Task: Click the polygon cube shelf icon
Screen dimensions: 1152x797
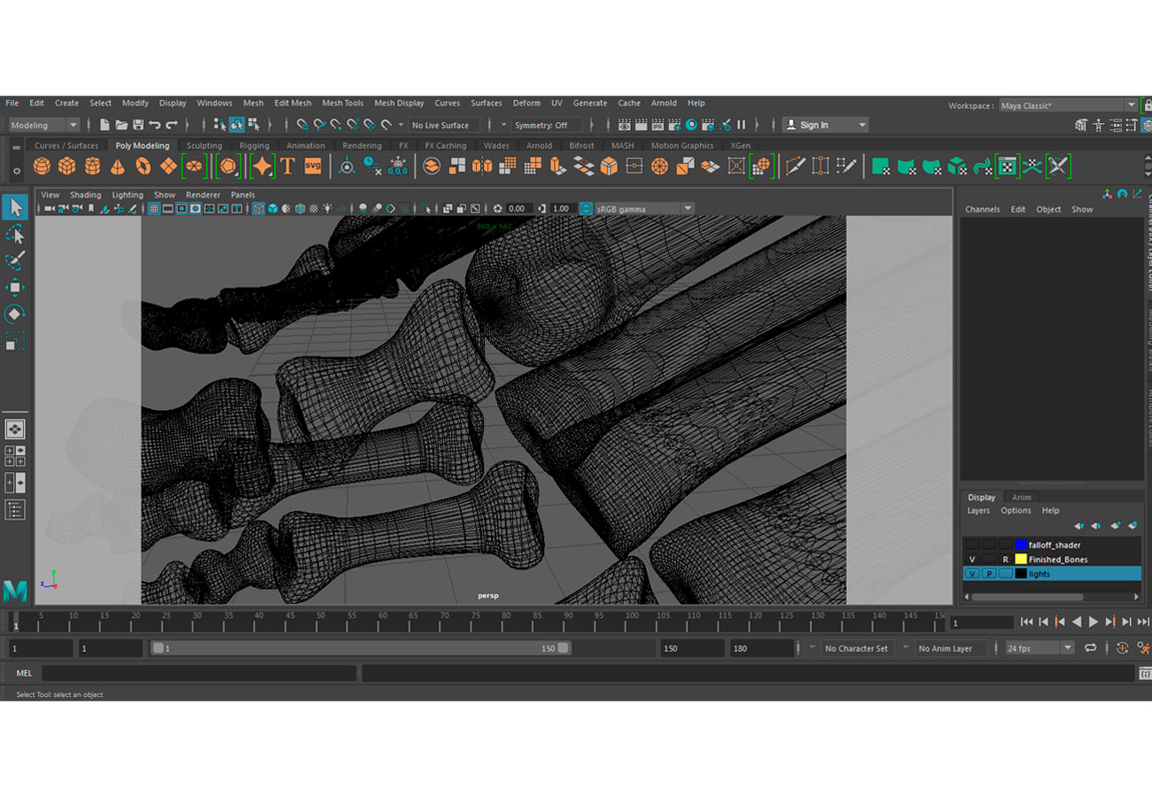Action: point(66,166)
